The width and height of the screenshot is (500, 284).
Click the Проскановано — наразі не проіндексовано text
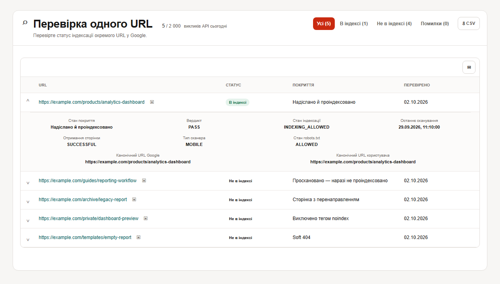[340, 181]
